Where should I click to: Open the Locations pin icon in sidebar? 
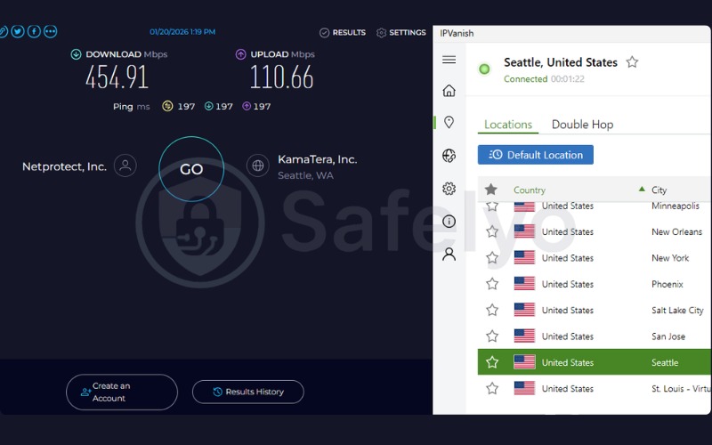tap(449, 122)
